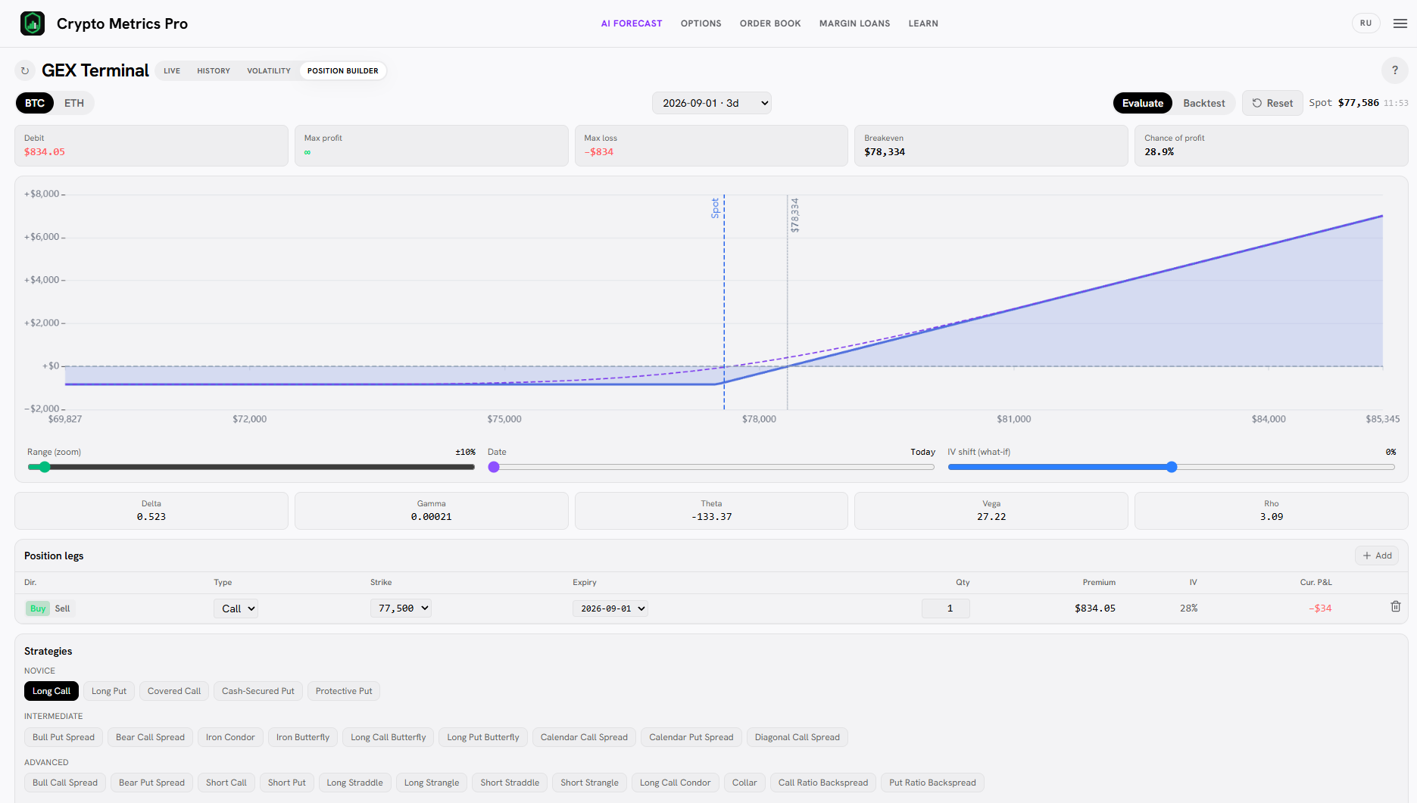
Task: Select the Bull Put Spread strategy
Action: 64,737
